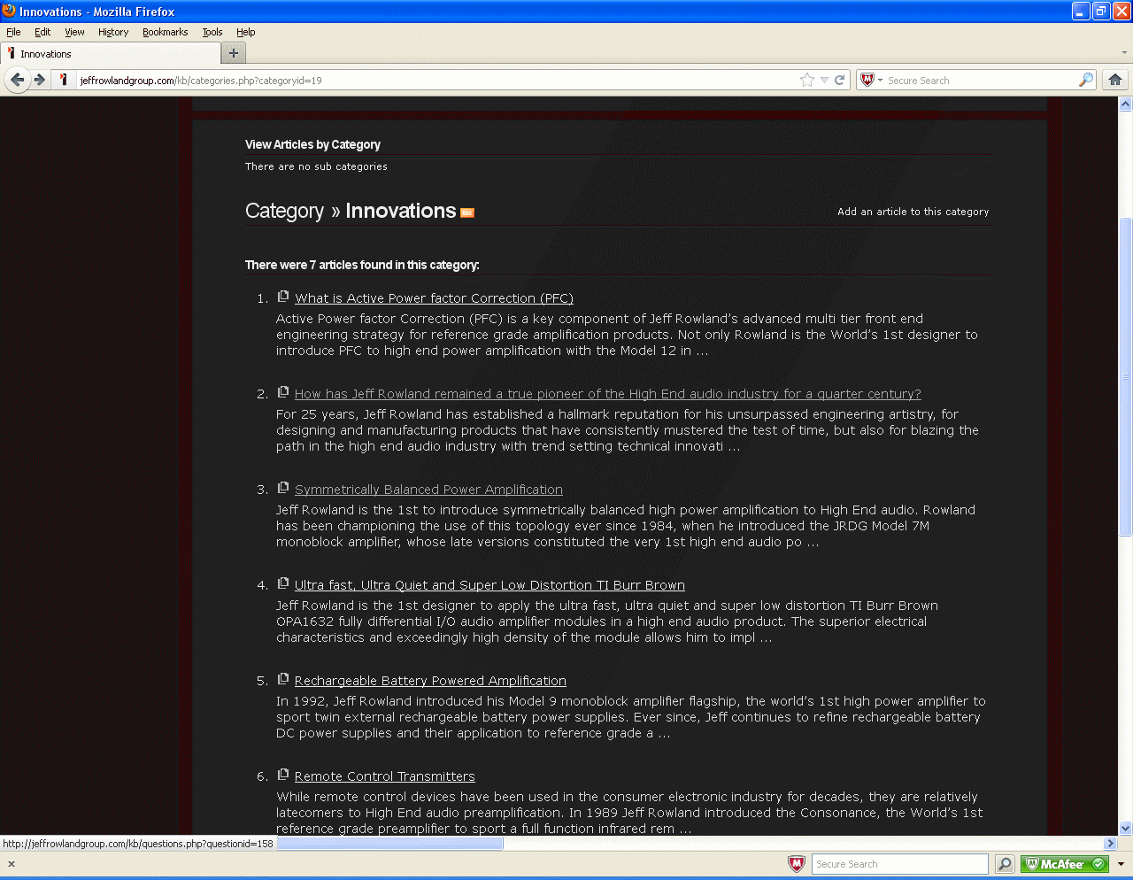Open the File menu
Screen dimensions: 1133x880
point(13,32)
